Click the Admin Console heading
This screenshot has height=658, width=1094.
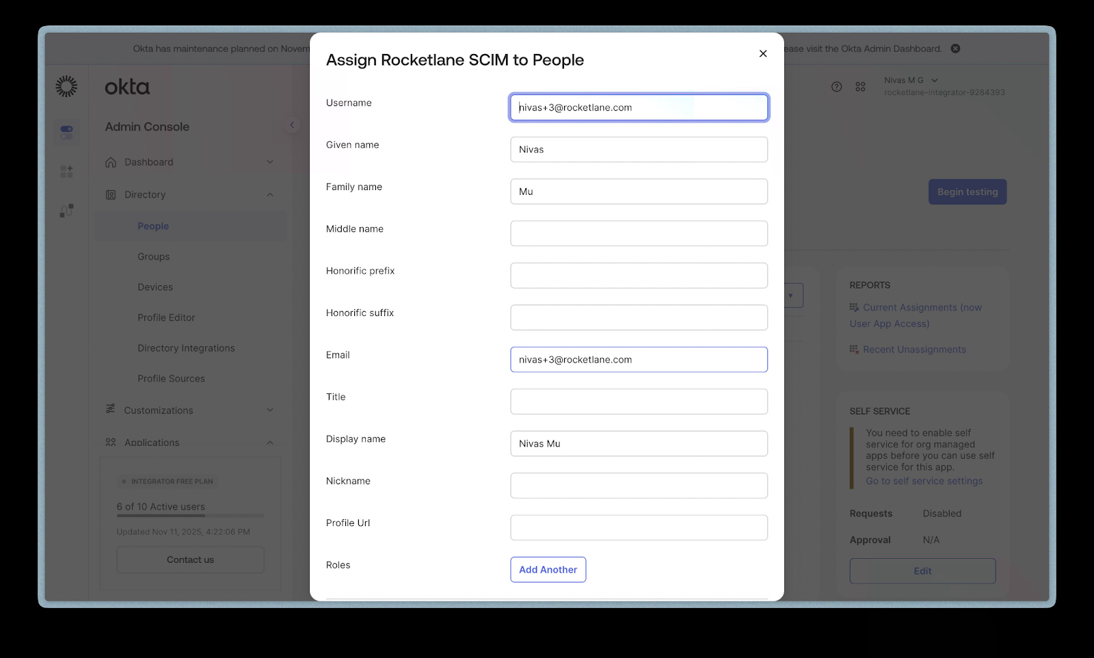coord(147,127)
